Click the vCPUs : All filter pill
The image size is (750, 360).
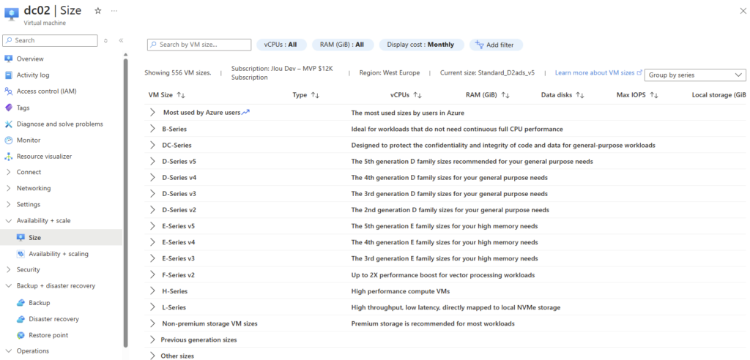(282, 45)
